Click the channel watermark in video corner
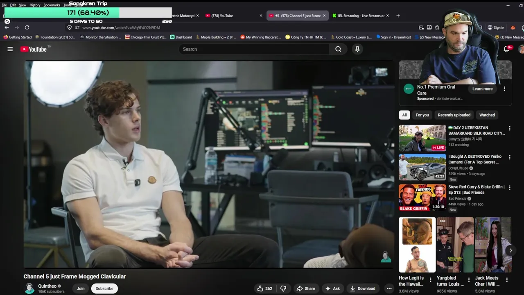This screenshot has height=295, width=524. tap(386, 257)
